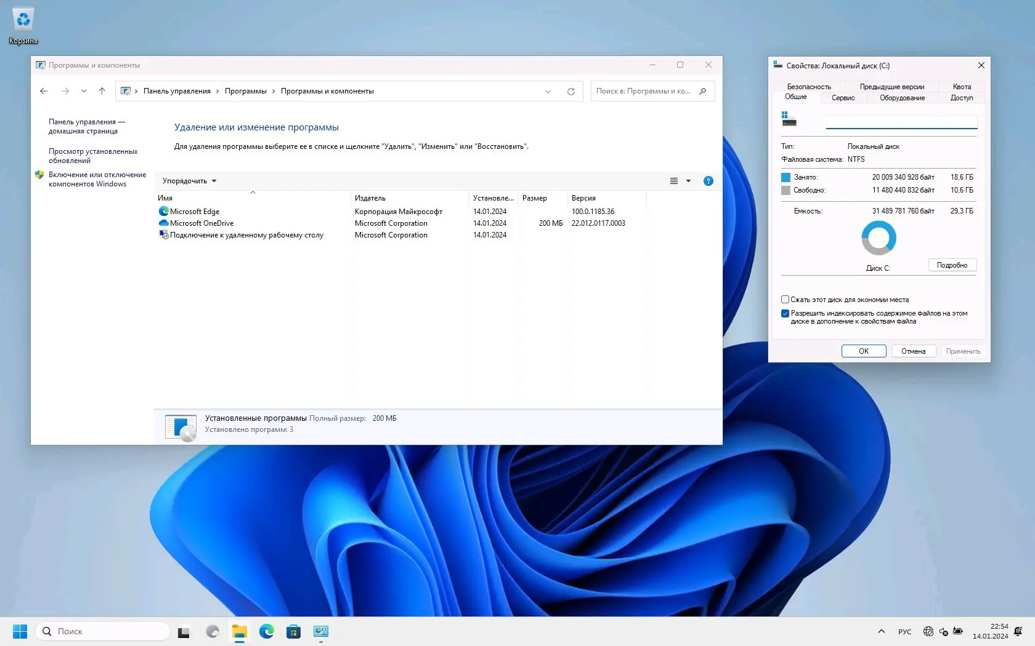Go up one level with the up arrow
1035x646 pixels.
(x=102, y=91)
